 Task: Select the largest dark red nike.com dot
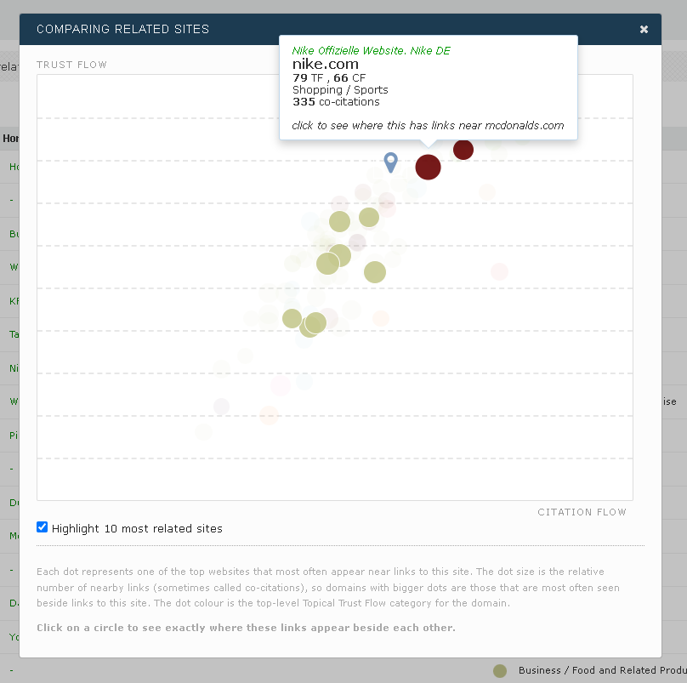(x=428, y=168)
